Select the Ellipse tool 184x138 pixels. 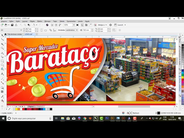tap(2, 65)
